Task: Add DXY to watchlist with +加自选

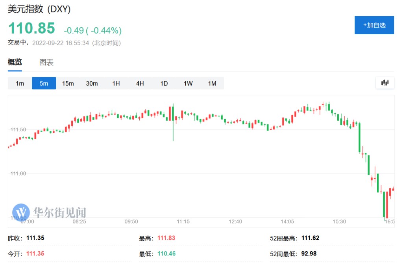Action: point(374,25)
